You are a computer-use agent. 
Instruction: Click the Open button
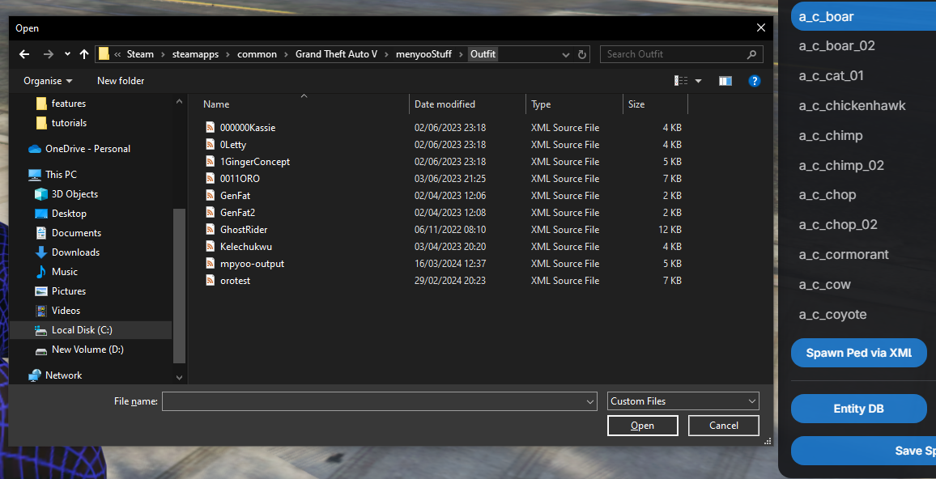pyautogui.click(x=642, y=425)
